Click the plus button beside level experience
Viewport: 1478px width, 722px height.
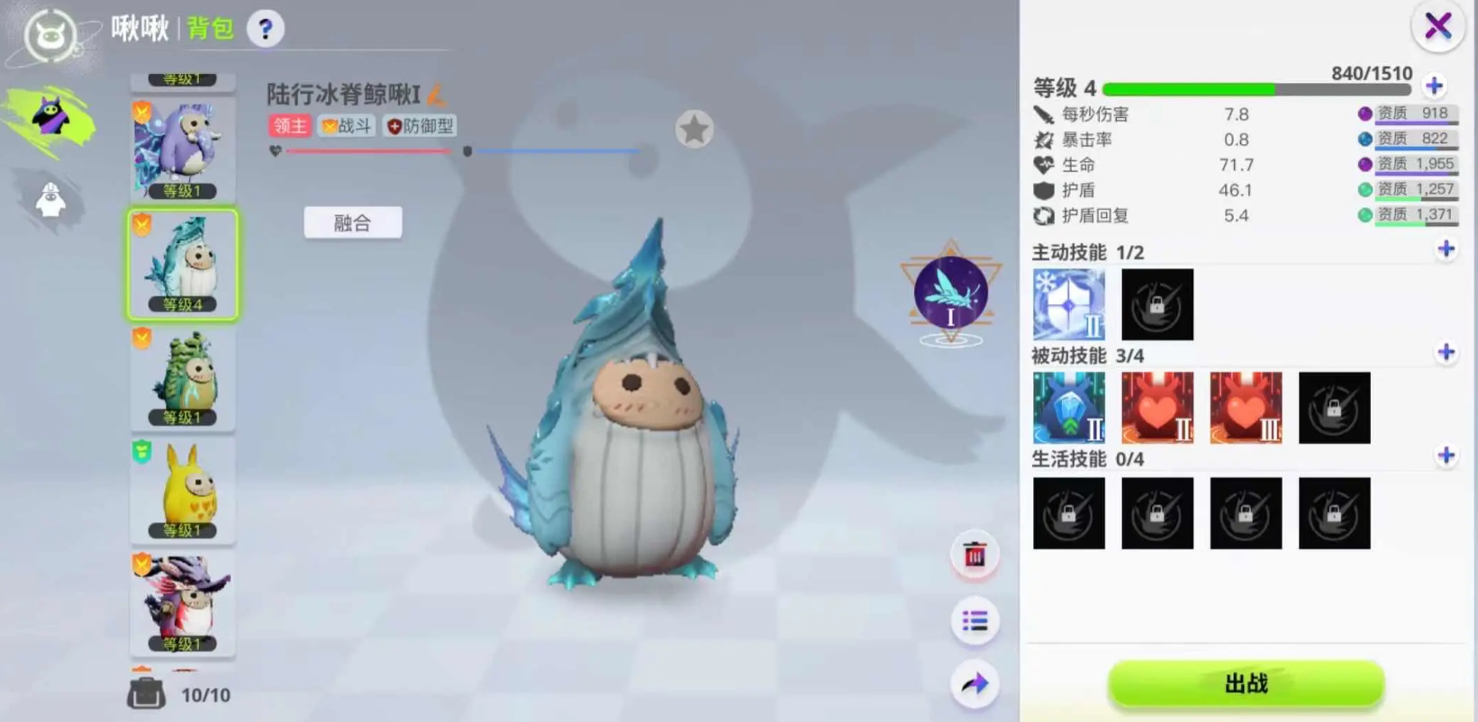pos(1434,86)
